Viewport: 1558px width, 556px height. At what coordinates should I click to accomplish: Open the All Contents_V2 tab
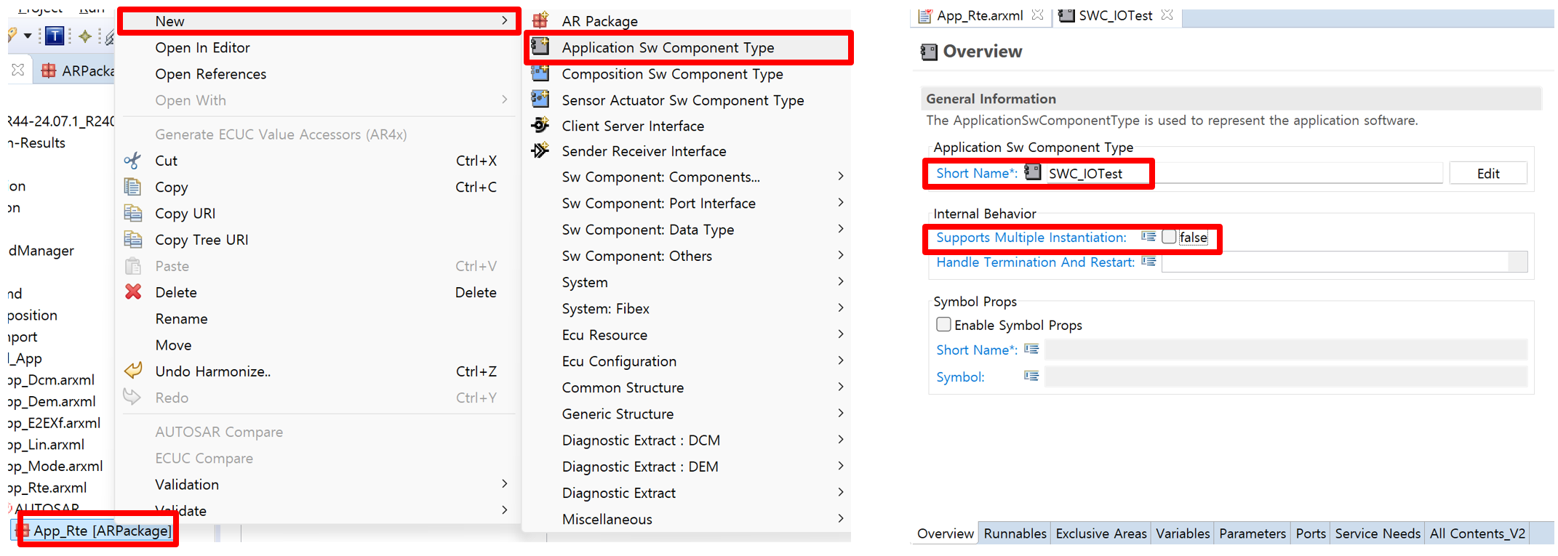(x=1477, y=533)
